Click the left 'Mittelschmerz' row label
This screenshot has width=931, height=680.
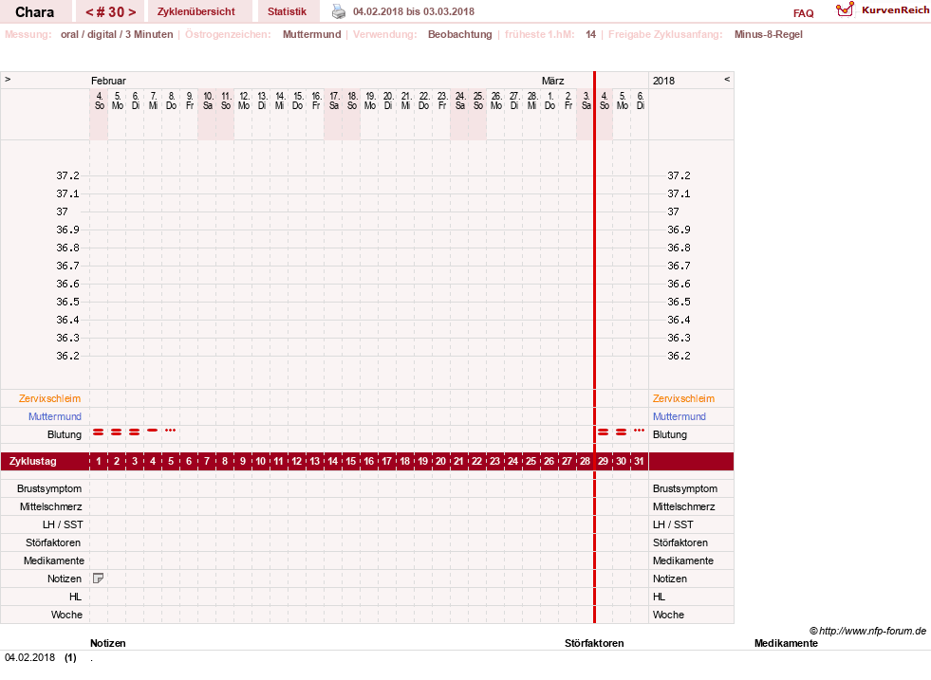tap(51, 506)
